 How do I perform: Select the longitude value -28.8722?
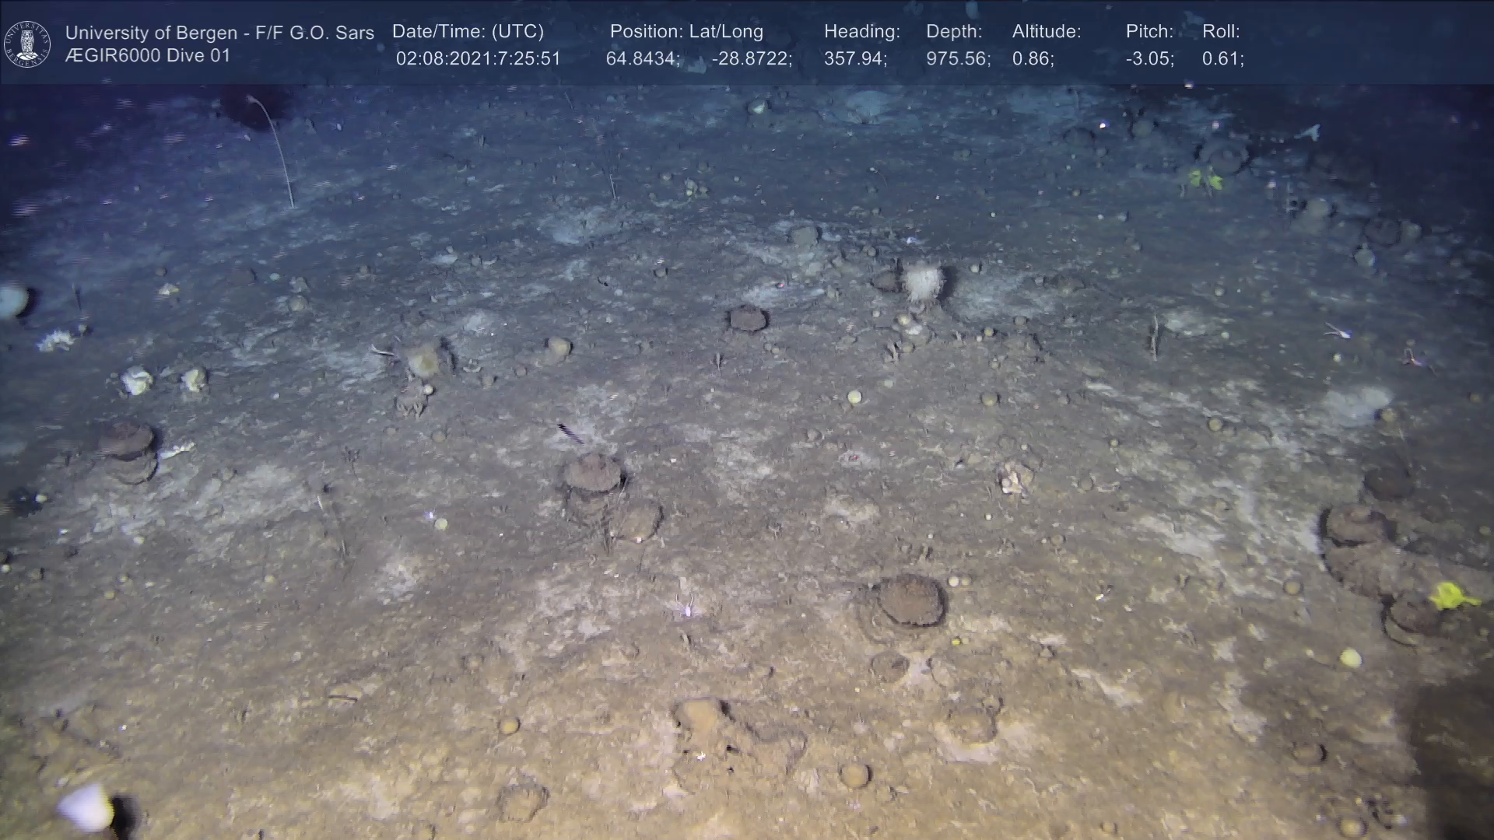click(x=751, y=59)
